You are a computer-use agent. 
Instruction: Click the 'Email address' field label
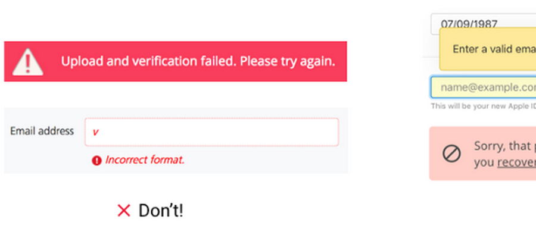(x=42, y=131)
